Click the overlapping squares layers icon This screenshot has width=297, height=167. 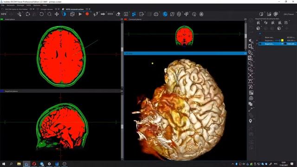pos(251,104)
